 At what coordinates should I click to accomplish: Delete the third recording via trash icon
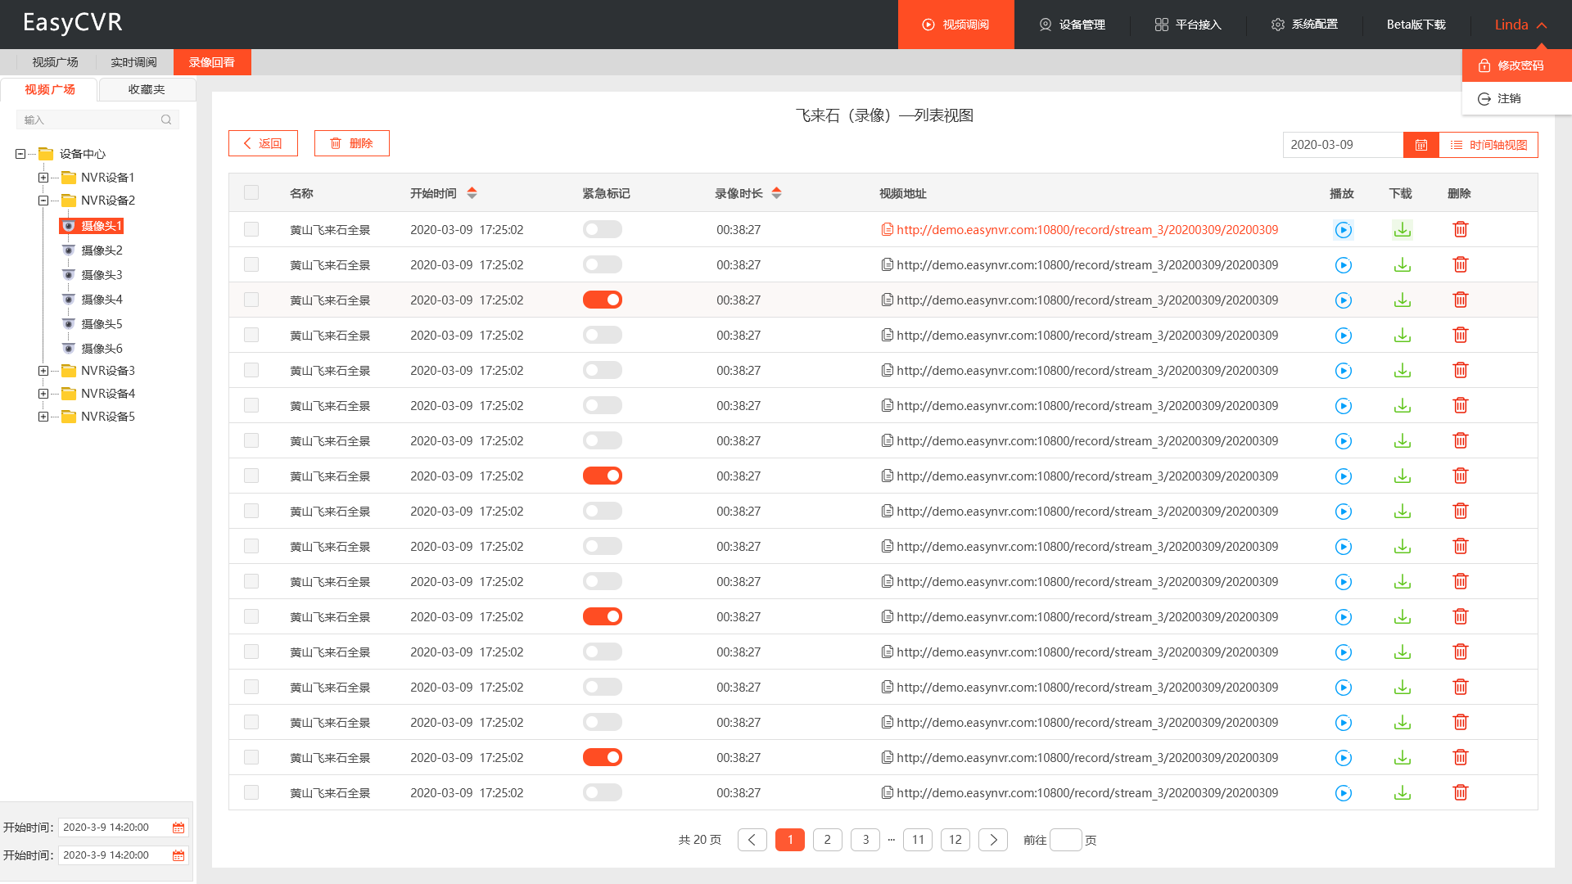pos(1460,300)
